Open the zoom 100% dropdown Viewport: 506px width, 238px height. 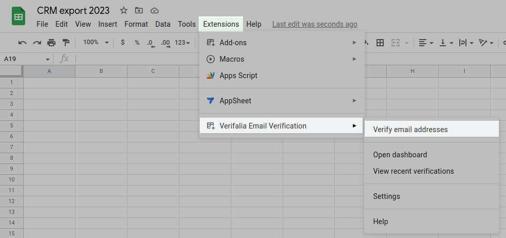[x=96, y=42]
